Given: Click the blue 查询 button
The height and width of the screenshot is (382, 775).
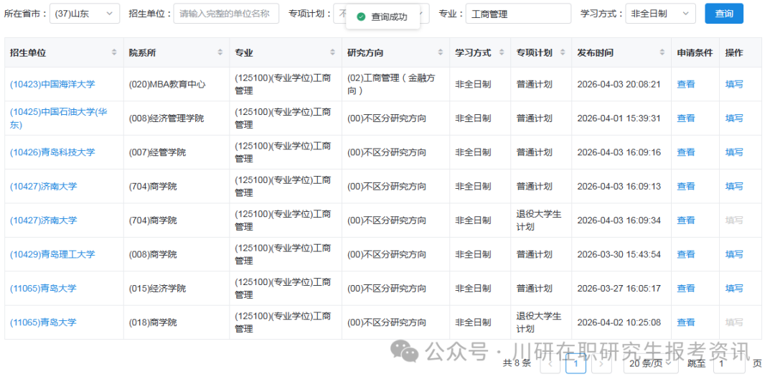Looking at the screenshot, I should [x=724, y=14].
